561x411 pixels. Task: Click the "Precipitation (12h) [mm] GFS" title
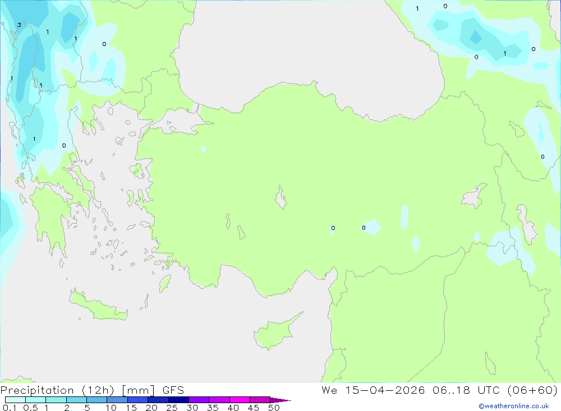point(93,390)
